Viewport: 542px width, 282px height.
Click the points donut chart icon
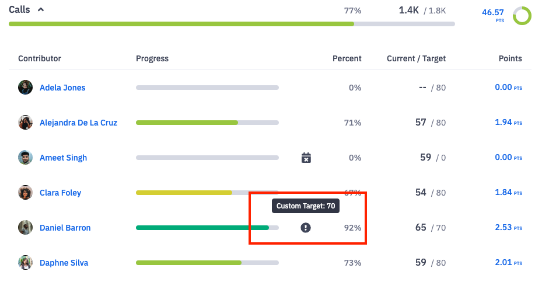coord(522,16)
